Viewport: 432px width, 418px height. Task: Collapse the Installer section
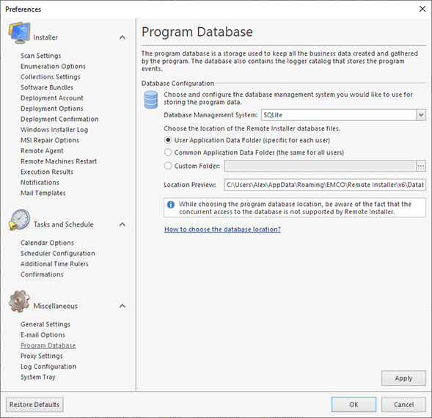(122, 37)
